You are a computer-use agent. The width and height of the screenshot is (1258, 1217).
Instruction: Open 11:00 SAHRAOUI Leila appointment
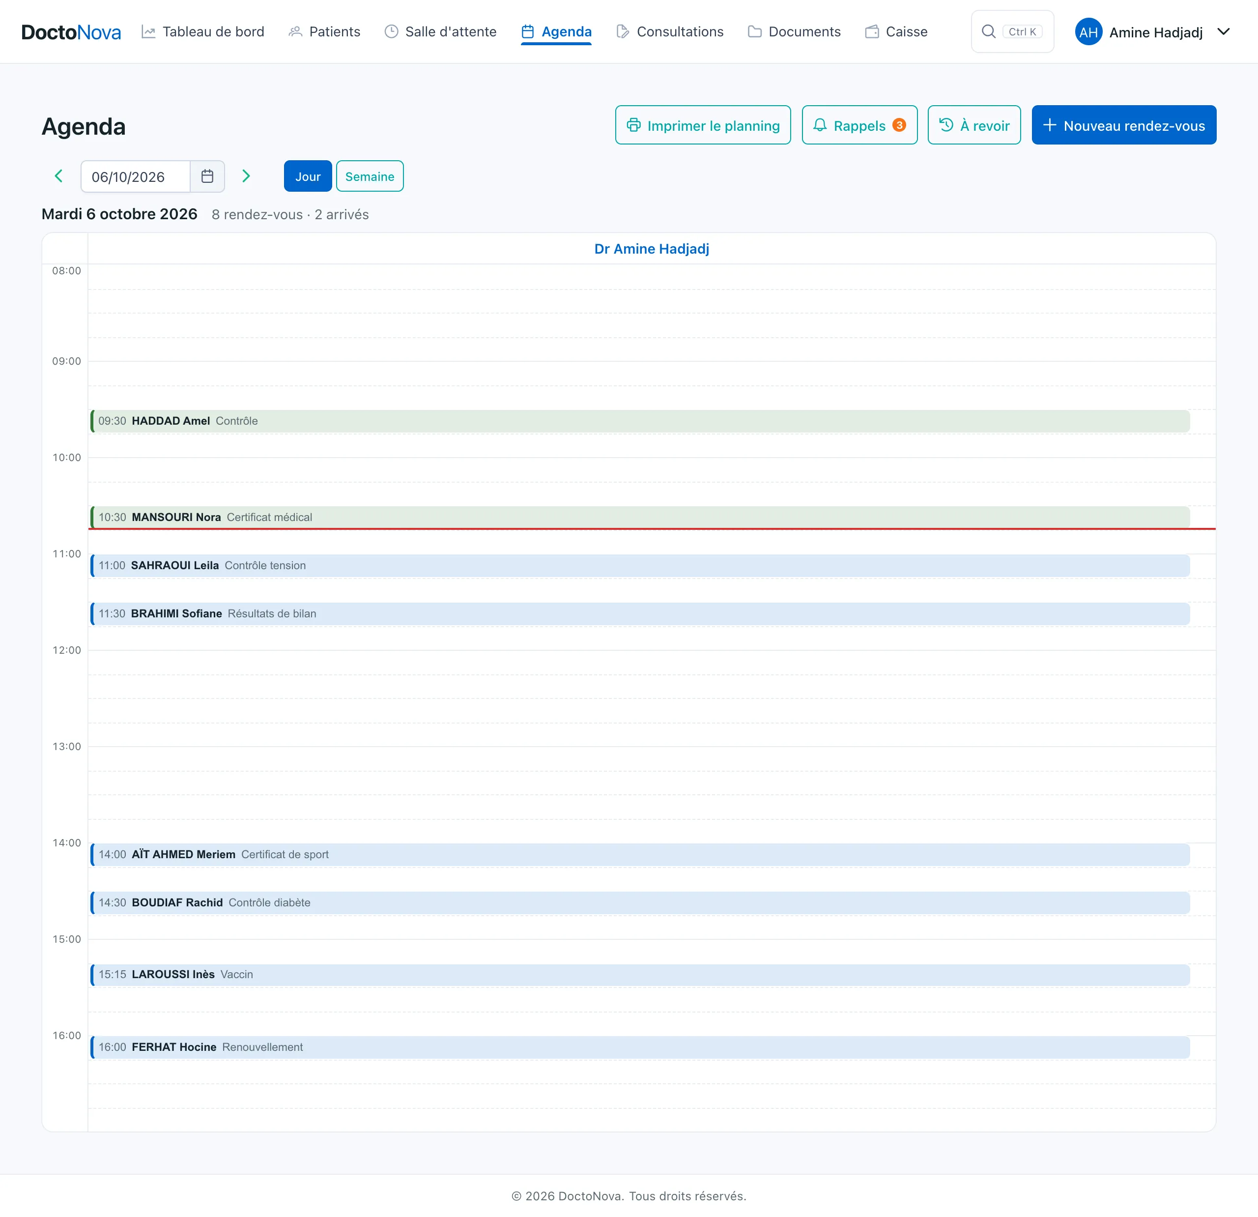coord(640,566)
